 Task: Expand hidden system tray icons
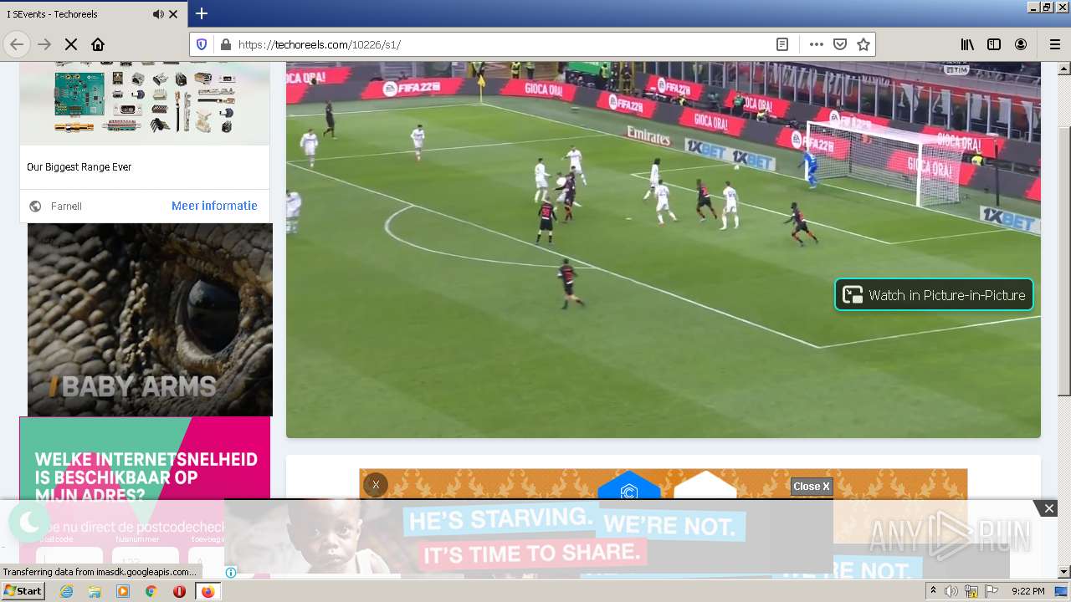(933, 591)
